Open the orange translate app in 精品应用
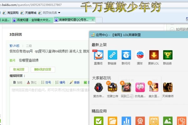Image resolution: width=188 pixels, height=125 pixels. pyautogui.click(x=182, y=121)
